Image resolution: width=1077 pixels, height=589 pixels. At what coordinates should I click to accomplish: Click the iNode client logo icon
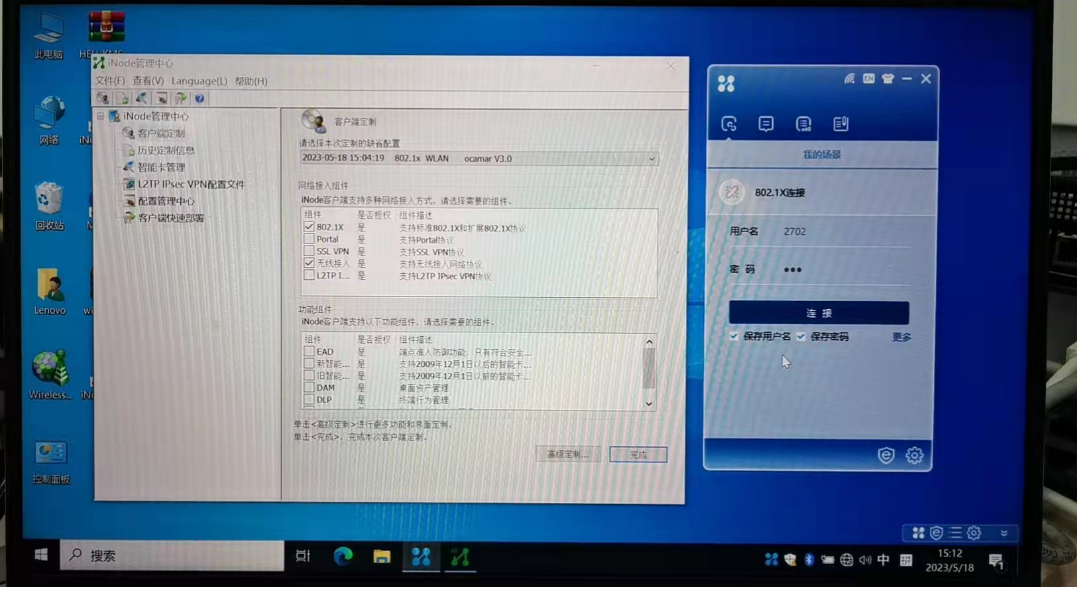point(726,84)
